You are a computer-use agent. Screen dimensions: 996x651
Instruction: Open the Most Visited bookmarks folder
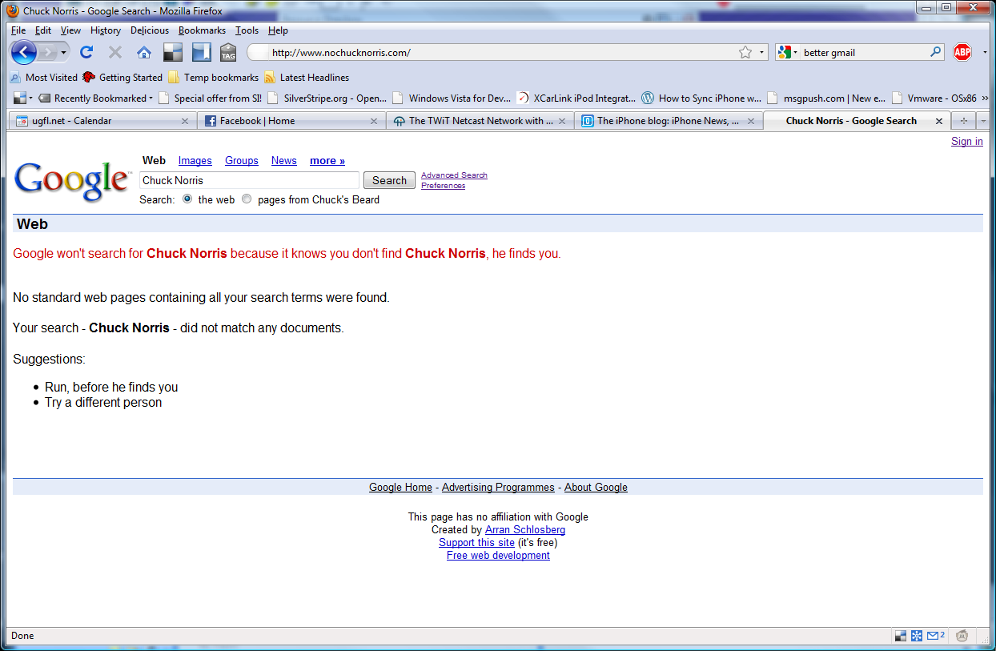click(43, 78)
